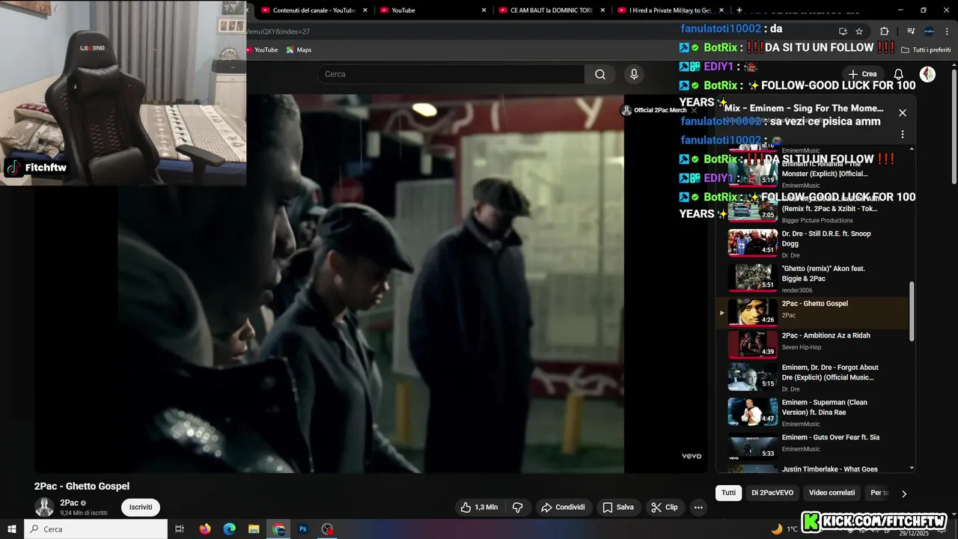
Task: Close the plain YouTube tab
Action: click(484, 10)
